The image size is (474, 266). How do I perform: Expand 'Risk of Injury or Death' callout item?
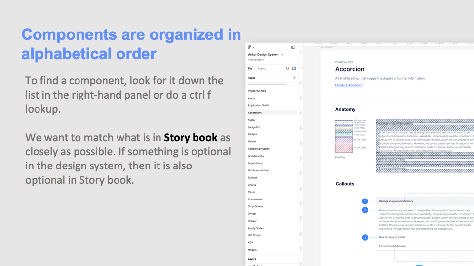[x=392, y=237]
